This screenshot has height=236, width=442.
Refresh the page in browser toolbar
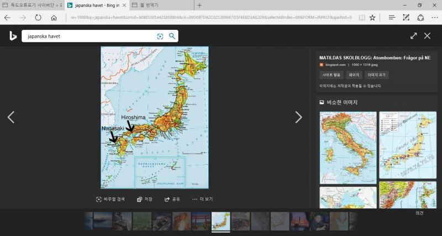coord(38,18)
